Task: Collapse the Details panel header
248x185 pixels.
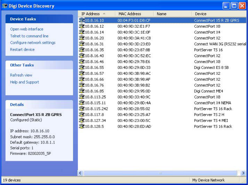Action: (39, 104)
